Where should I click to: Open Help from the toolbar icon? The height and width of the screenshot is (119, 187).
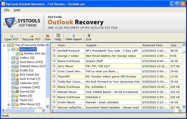(58, 36)
